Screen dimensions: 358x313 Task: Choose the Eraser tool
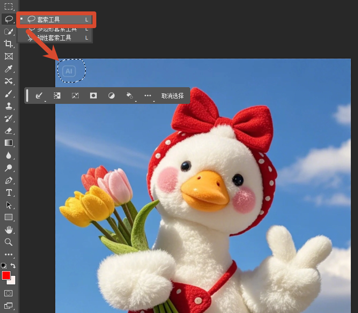point(9,131)
